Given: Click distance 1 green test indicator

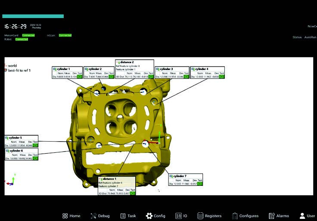Looking at the screenshot, I should pyautogui.click(x=133, y=193).
